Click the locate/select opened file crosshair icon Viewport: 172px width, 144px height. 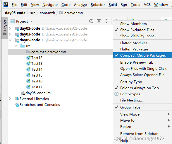click(91, 21)
